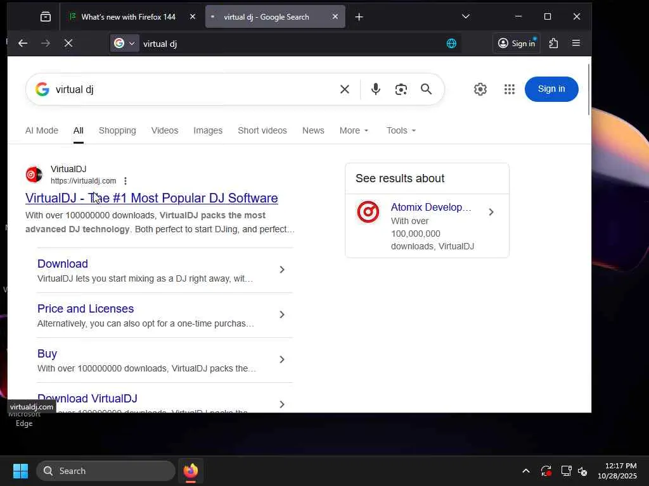This screenshot has width=649, height=486.
Task: Click the sync status tray icon
Action: pos(546,471)
